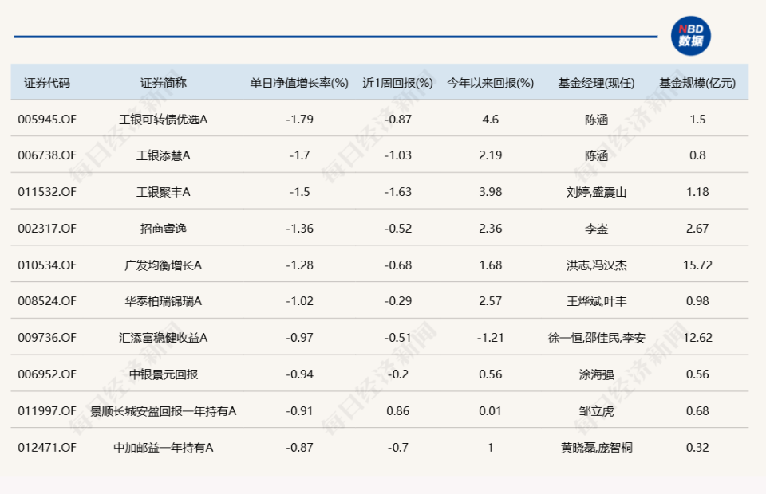Select fund name 中加邮益一年持有A
Viewport: 766px width, 494px height.
(163, 447)
